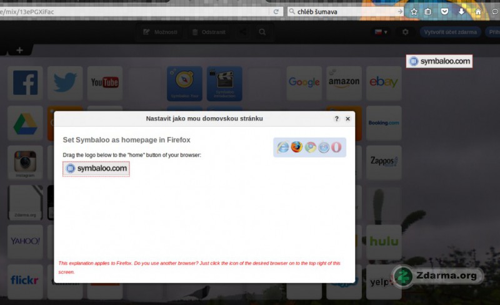This screenshot has width=500, height=305.
Task: Open the Google tile
Action: click(x=304, y=84)
